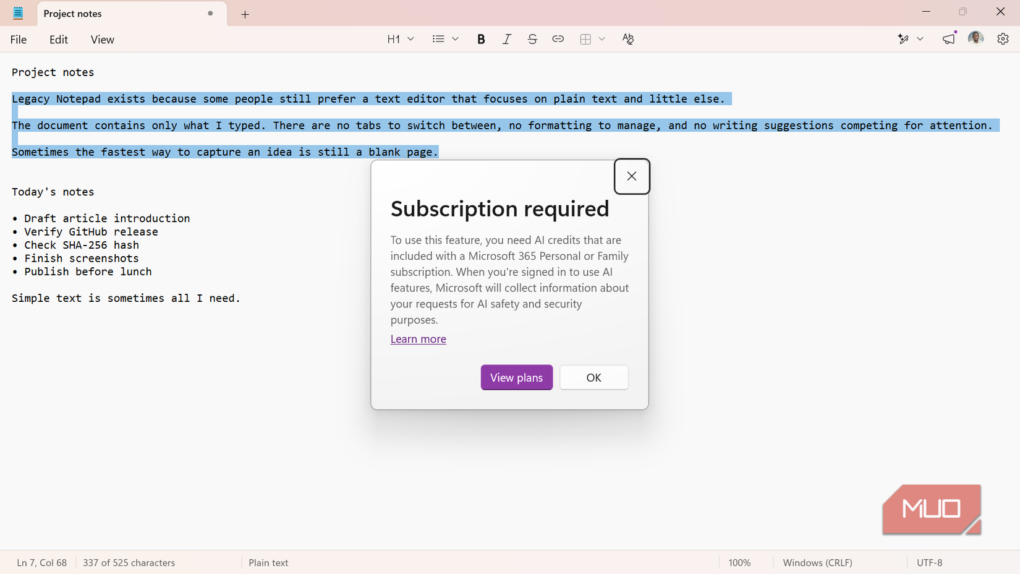Expand the AI rewrite dropdown arrow
This screenshot has width=1020, height=574.
(x=920, y=39)
